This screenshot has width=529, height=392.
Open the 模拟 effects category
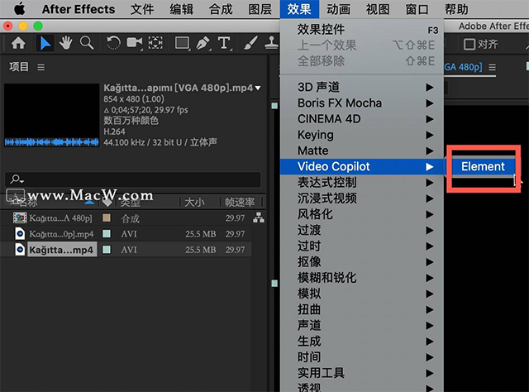click(362, 294)
